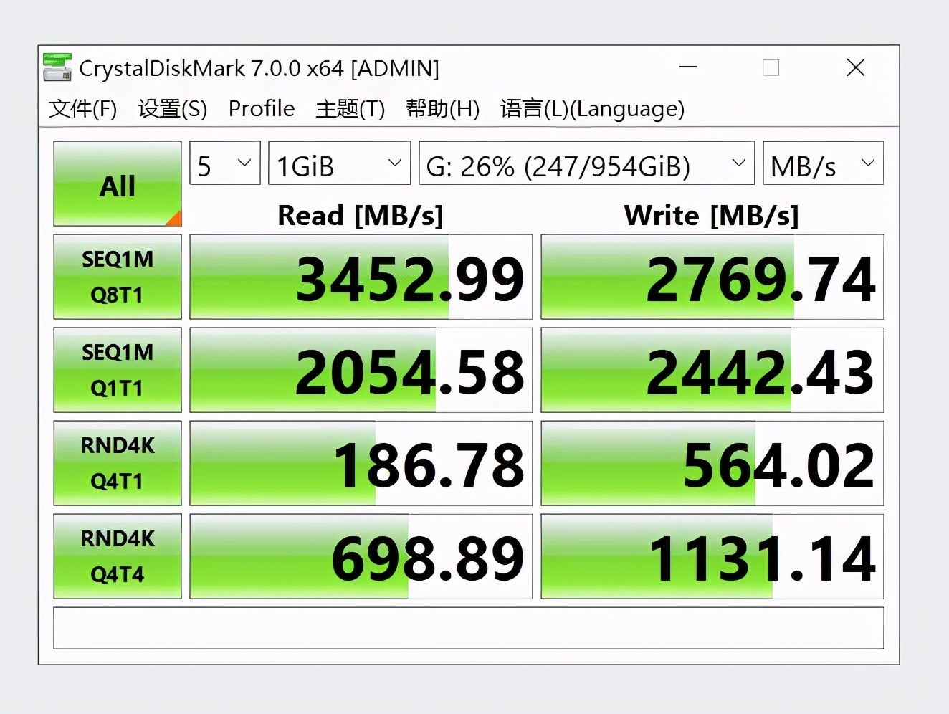This screenshot has height=714, width=949.
Task: Click the empty comment field at bottom
Action: pyautogui.click(x=468, y=628)
